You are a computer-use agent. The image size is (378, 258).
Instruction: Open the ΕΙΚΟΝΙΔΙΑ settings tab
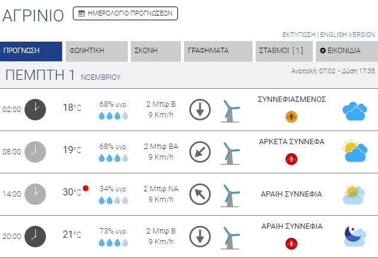pyautogui.click(x=346, y=51)
